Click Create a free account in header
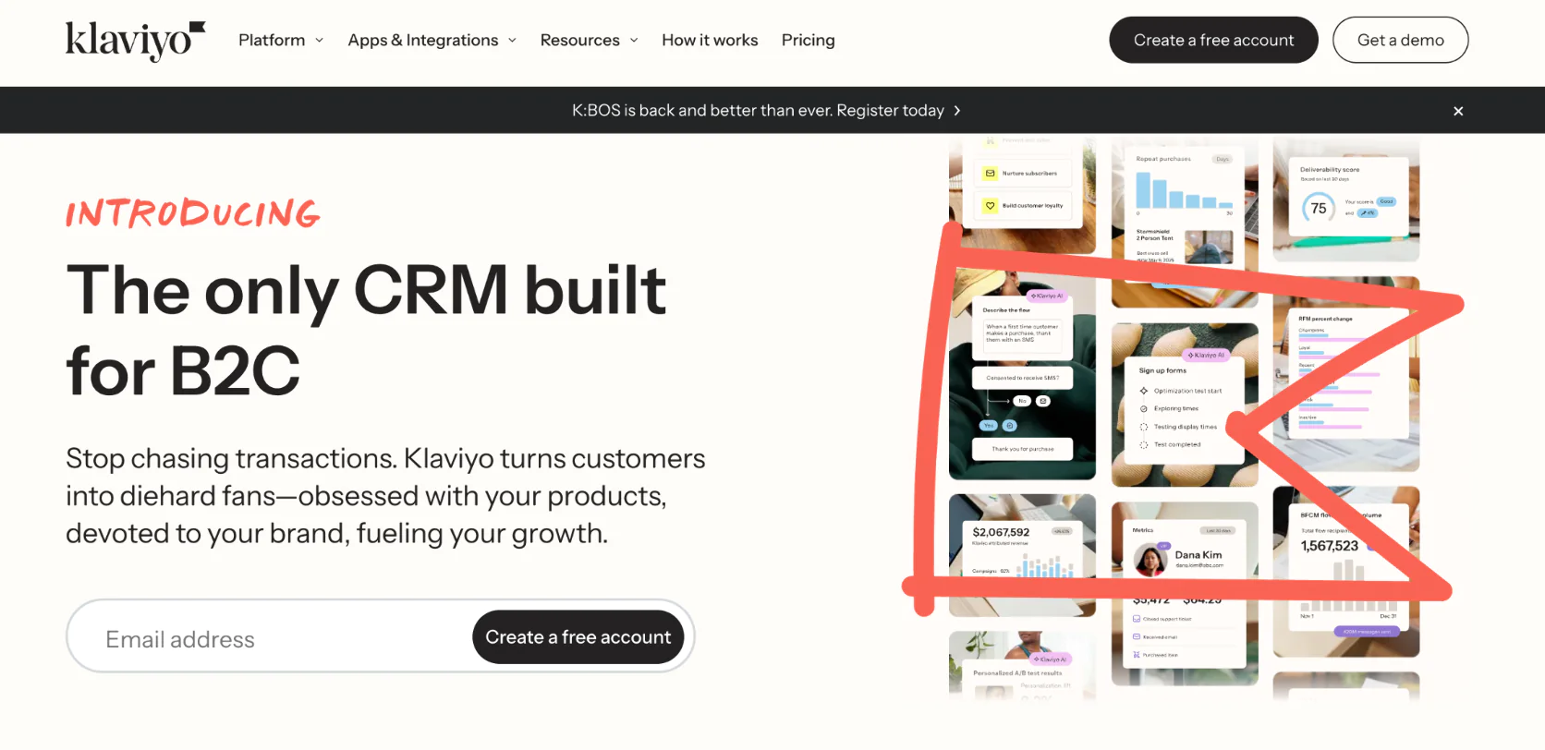The image size is (1545, 750). coord(1213,40)
